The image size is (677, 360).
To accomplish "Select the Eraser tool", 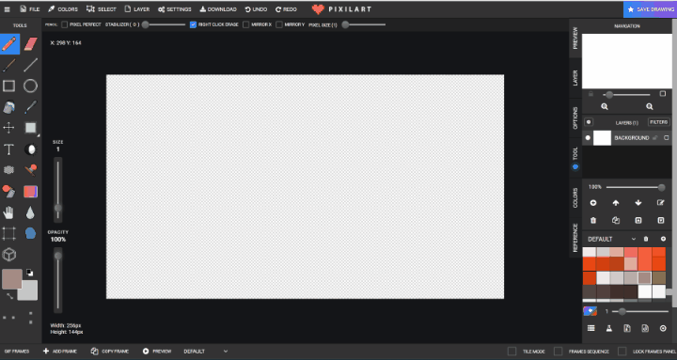I will 31,44.
